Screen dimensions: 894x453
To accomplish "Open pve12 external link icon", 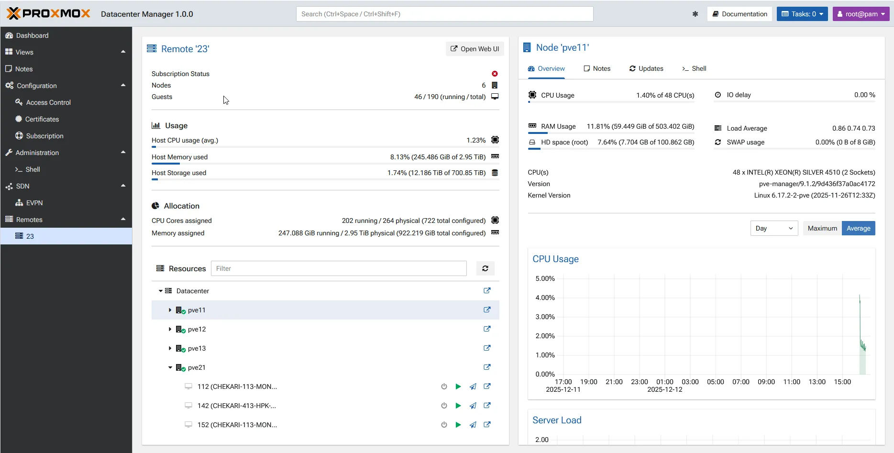I will coord(487,329).
